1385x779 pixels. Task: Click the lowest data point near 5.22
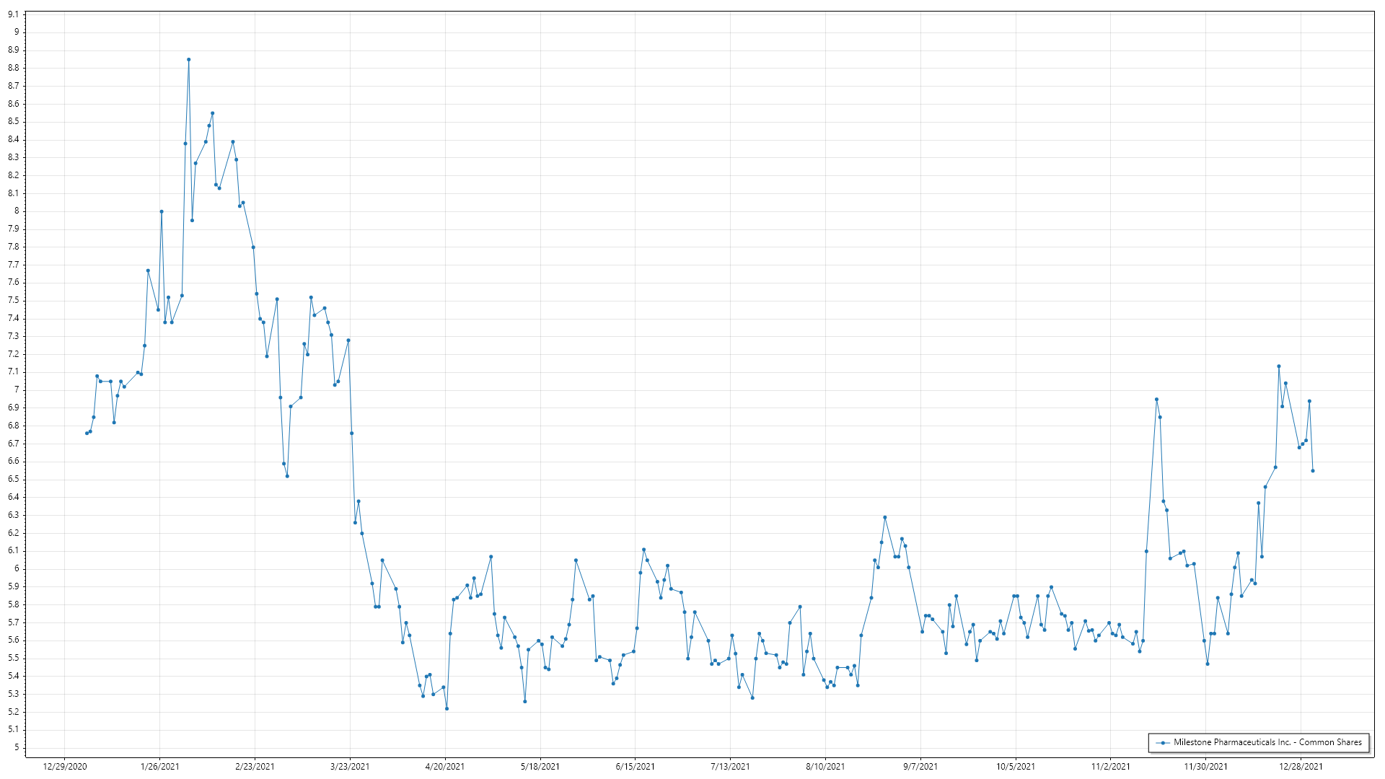click(447, 708)
